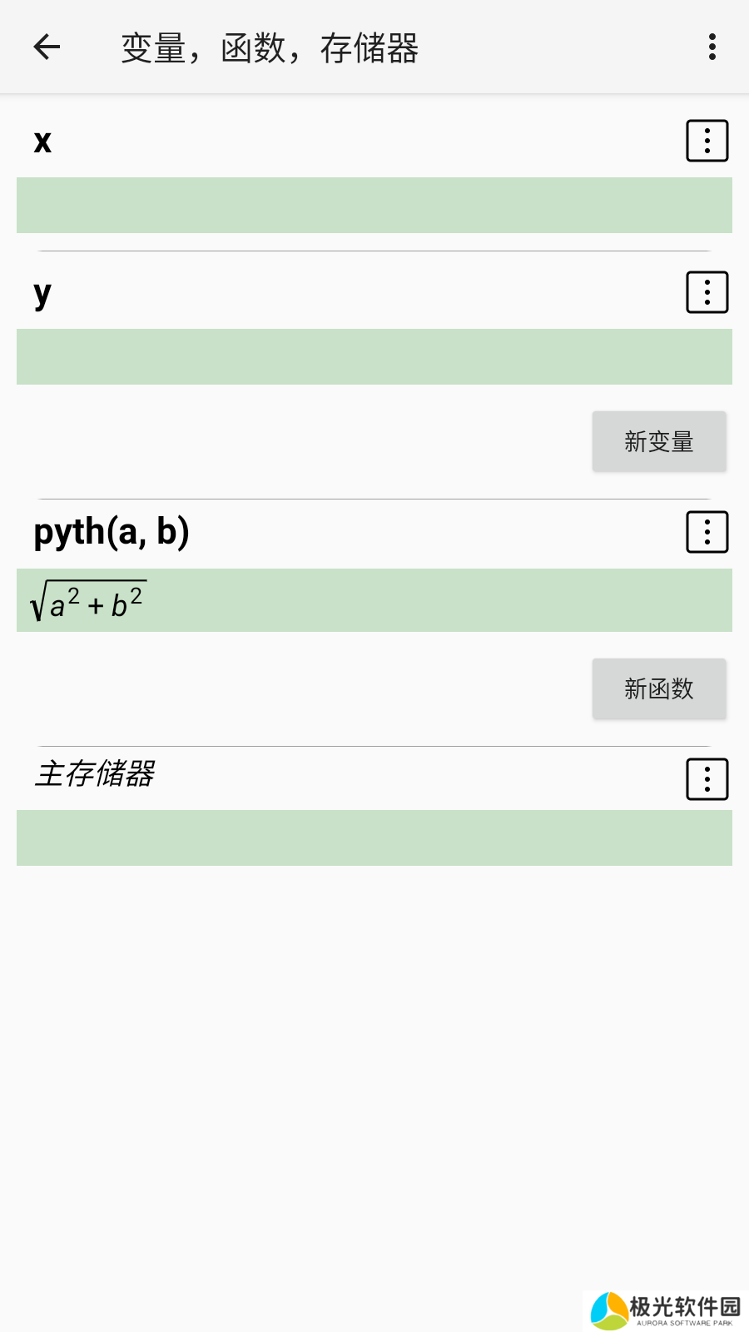
Task: Tap the 极光软件园 watermark text
Action: pos(684,1306)
